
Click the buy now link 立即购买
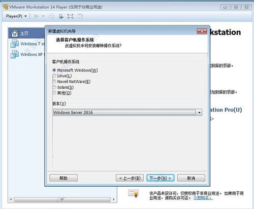[203, 198]
